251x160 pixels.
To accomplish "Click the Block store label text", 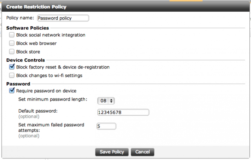I will 28,52.
